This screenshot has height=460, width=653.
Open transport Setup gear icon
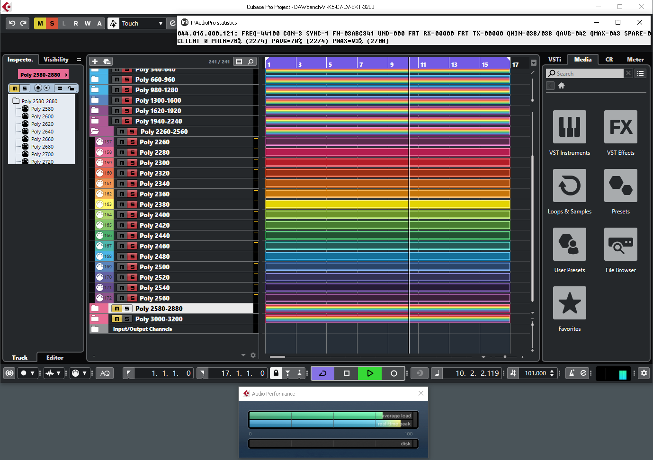644,373
